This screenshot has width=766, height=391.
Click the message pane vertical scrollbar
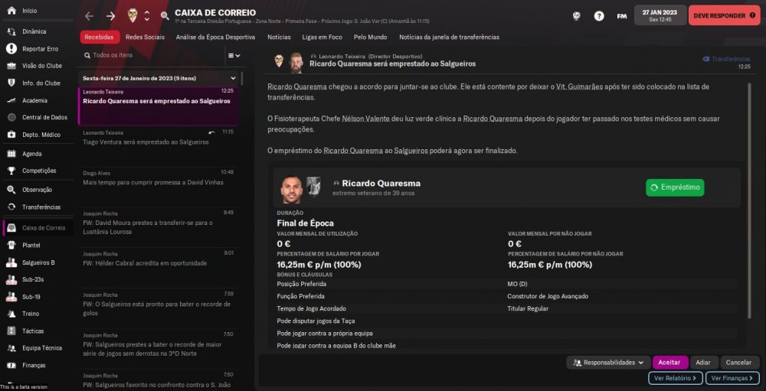pyautogui.click(x=749, y=200)
